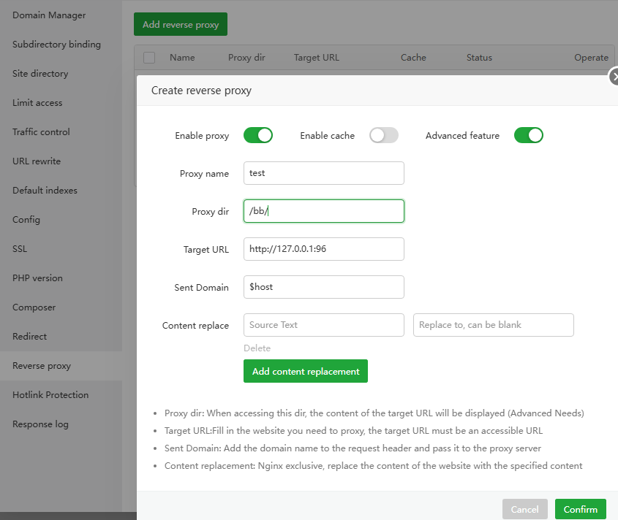618x520 pixels.
Task: Click the Source Text input field
Action: coord(323,325)
